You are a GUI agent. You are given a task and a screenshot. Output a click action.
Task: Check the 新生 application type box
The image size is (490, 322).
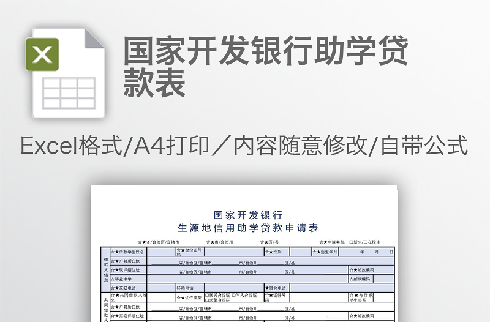[x=351, y=242]
